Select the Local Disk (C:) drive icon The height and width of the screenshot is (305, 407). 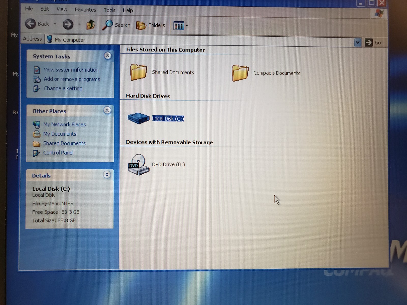click(138, 118)
